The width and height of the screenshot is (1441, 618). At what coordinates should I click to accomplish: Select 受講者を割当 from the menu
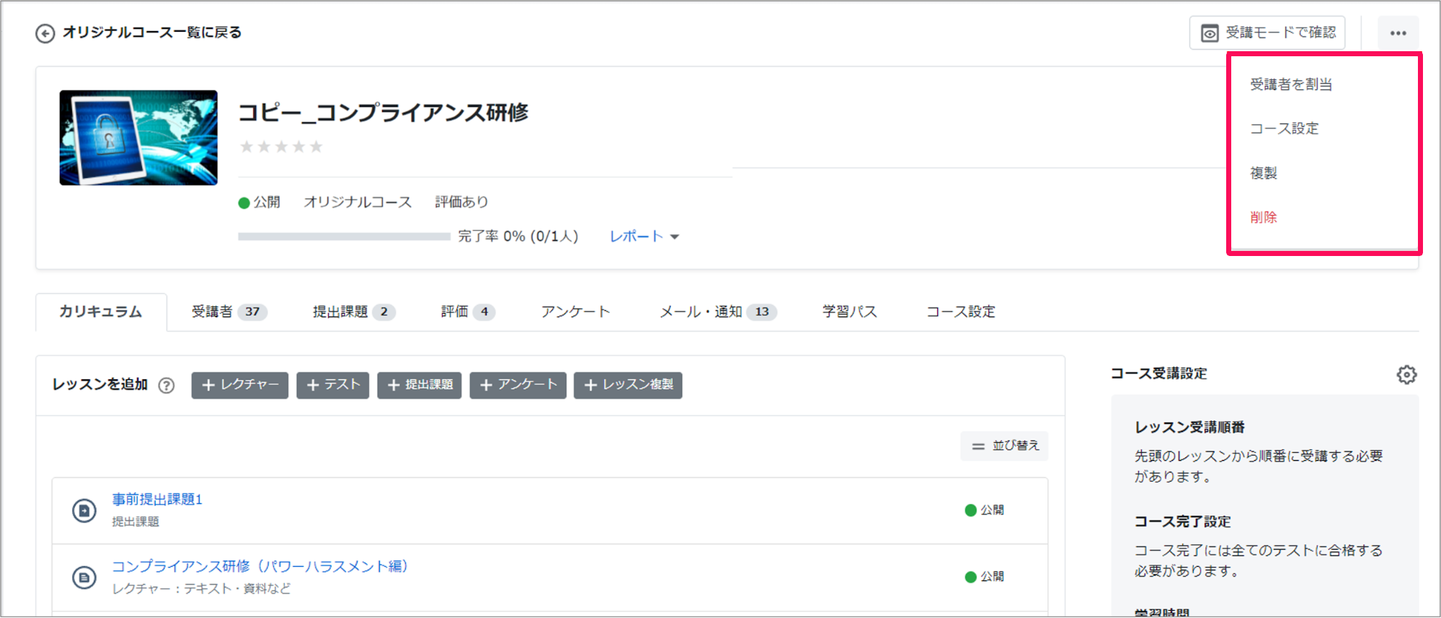1291,84
